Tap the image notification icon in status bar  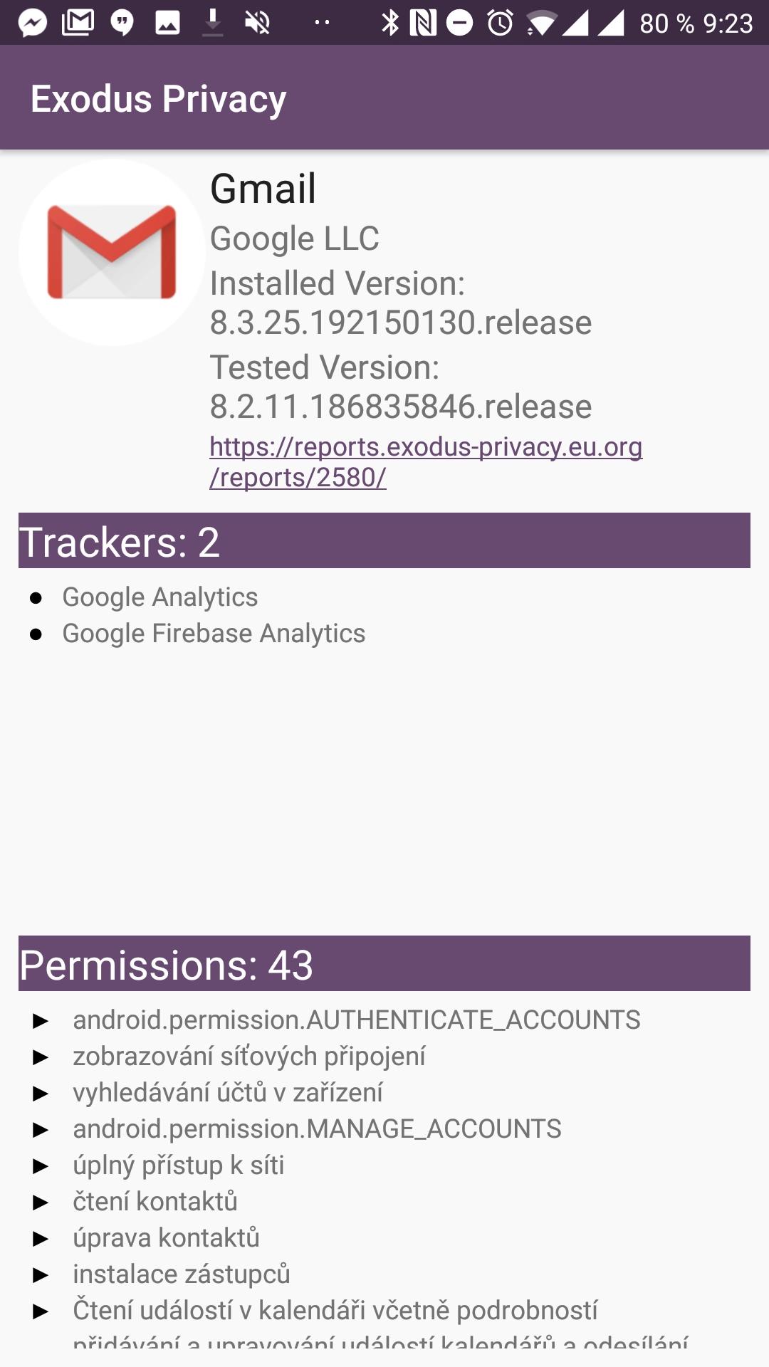168,23
